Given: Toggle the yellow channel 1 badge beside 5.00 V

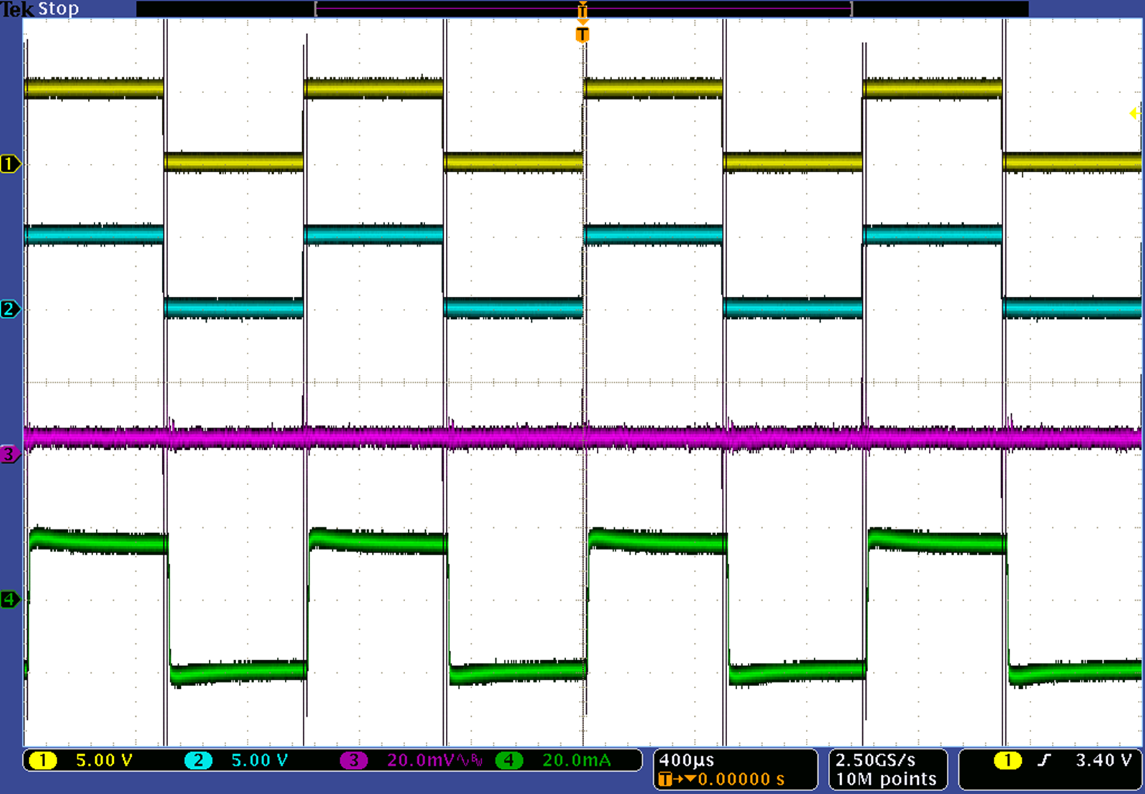Looking at the screenshot, I should (x=42, y=760).
